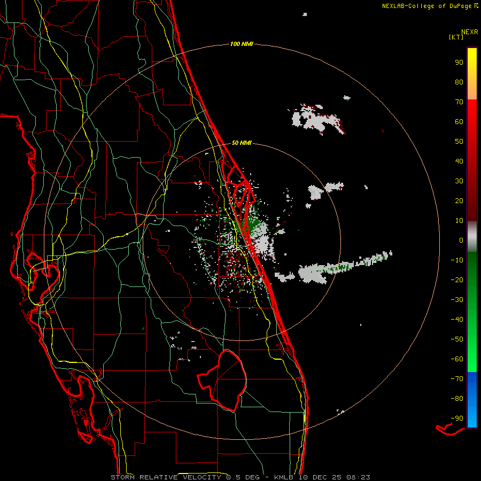Click the -70 value on velocity scale

coord(457,379)
